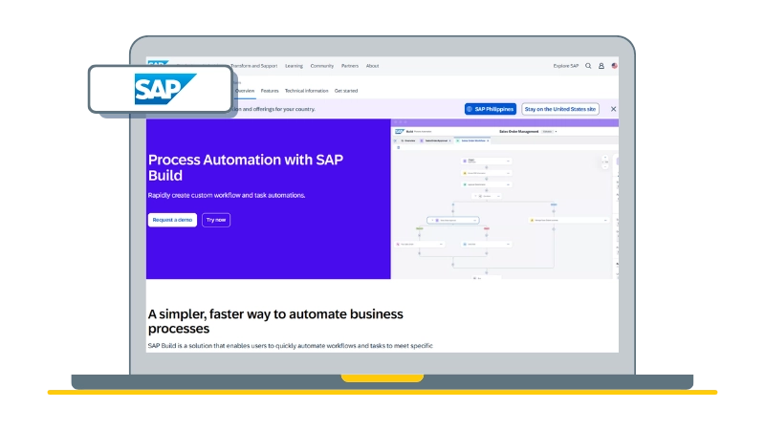
Task: Switch to the Get started tab
Action: click(x=346, y=91)
